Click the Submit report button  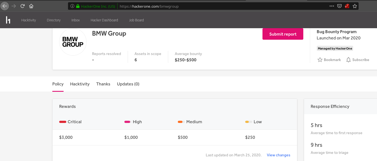tap(283, 34)
